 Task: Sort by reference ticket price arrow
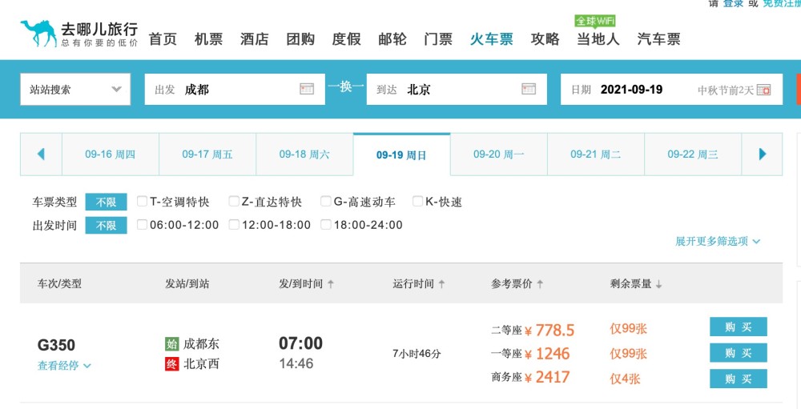[x=540, y=284]
